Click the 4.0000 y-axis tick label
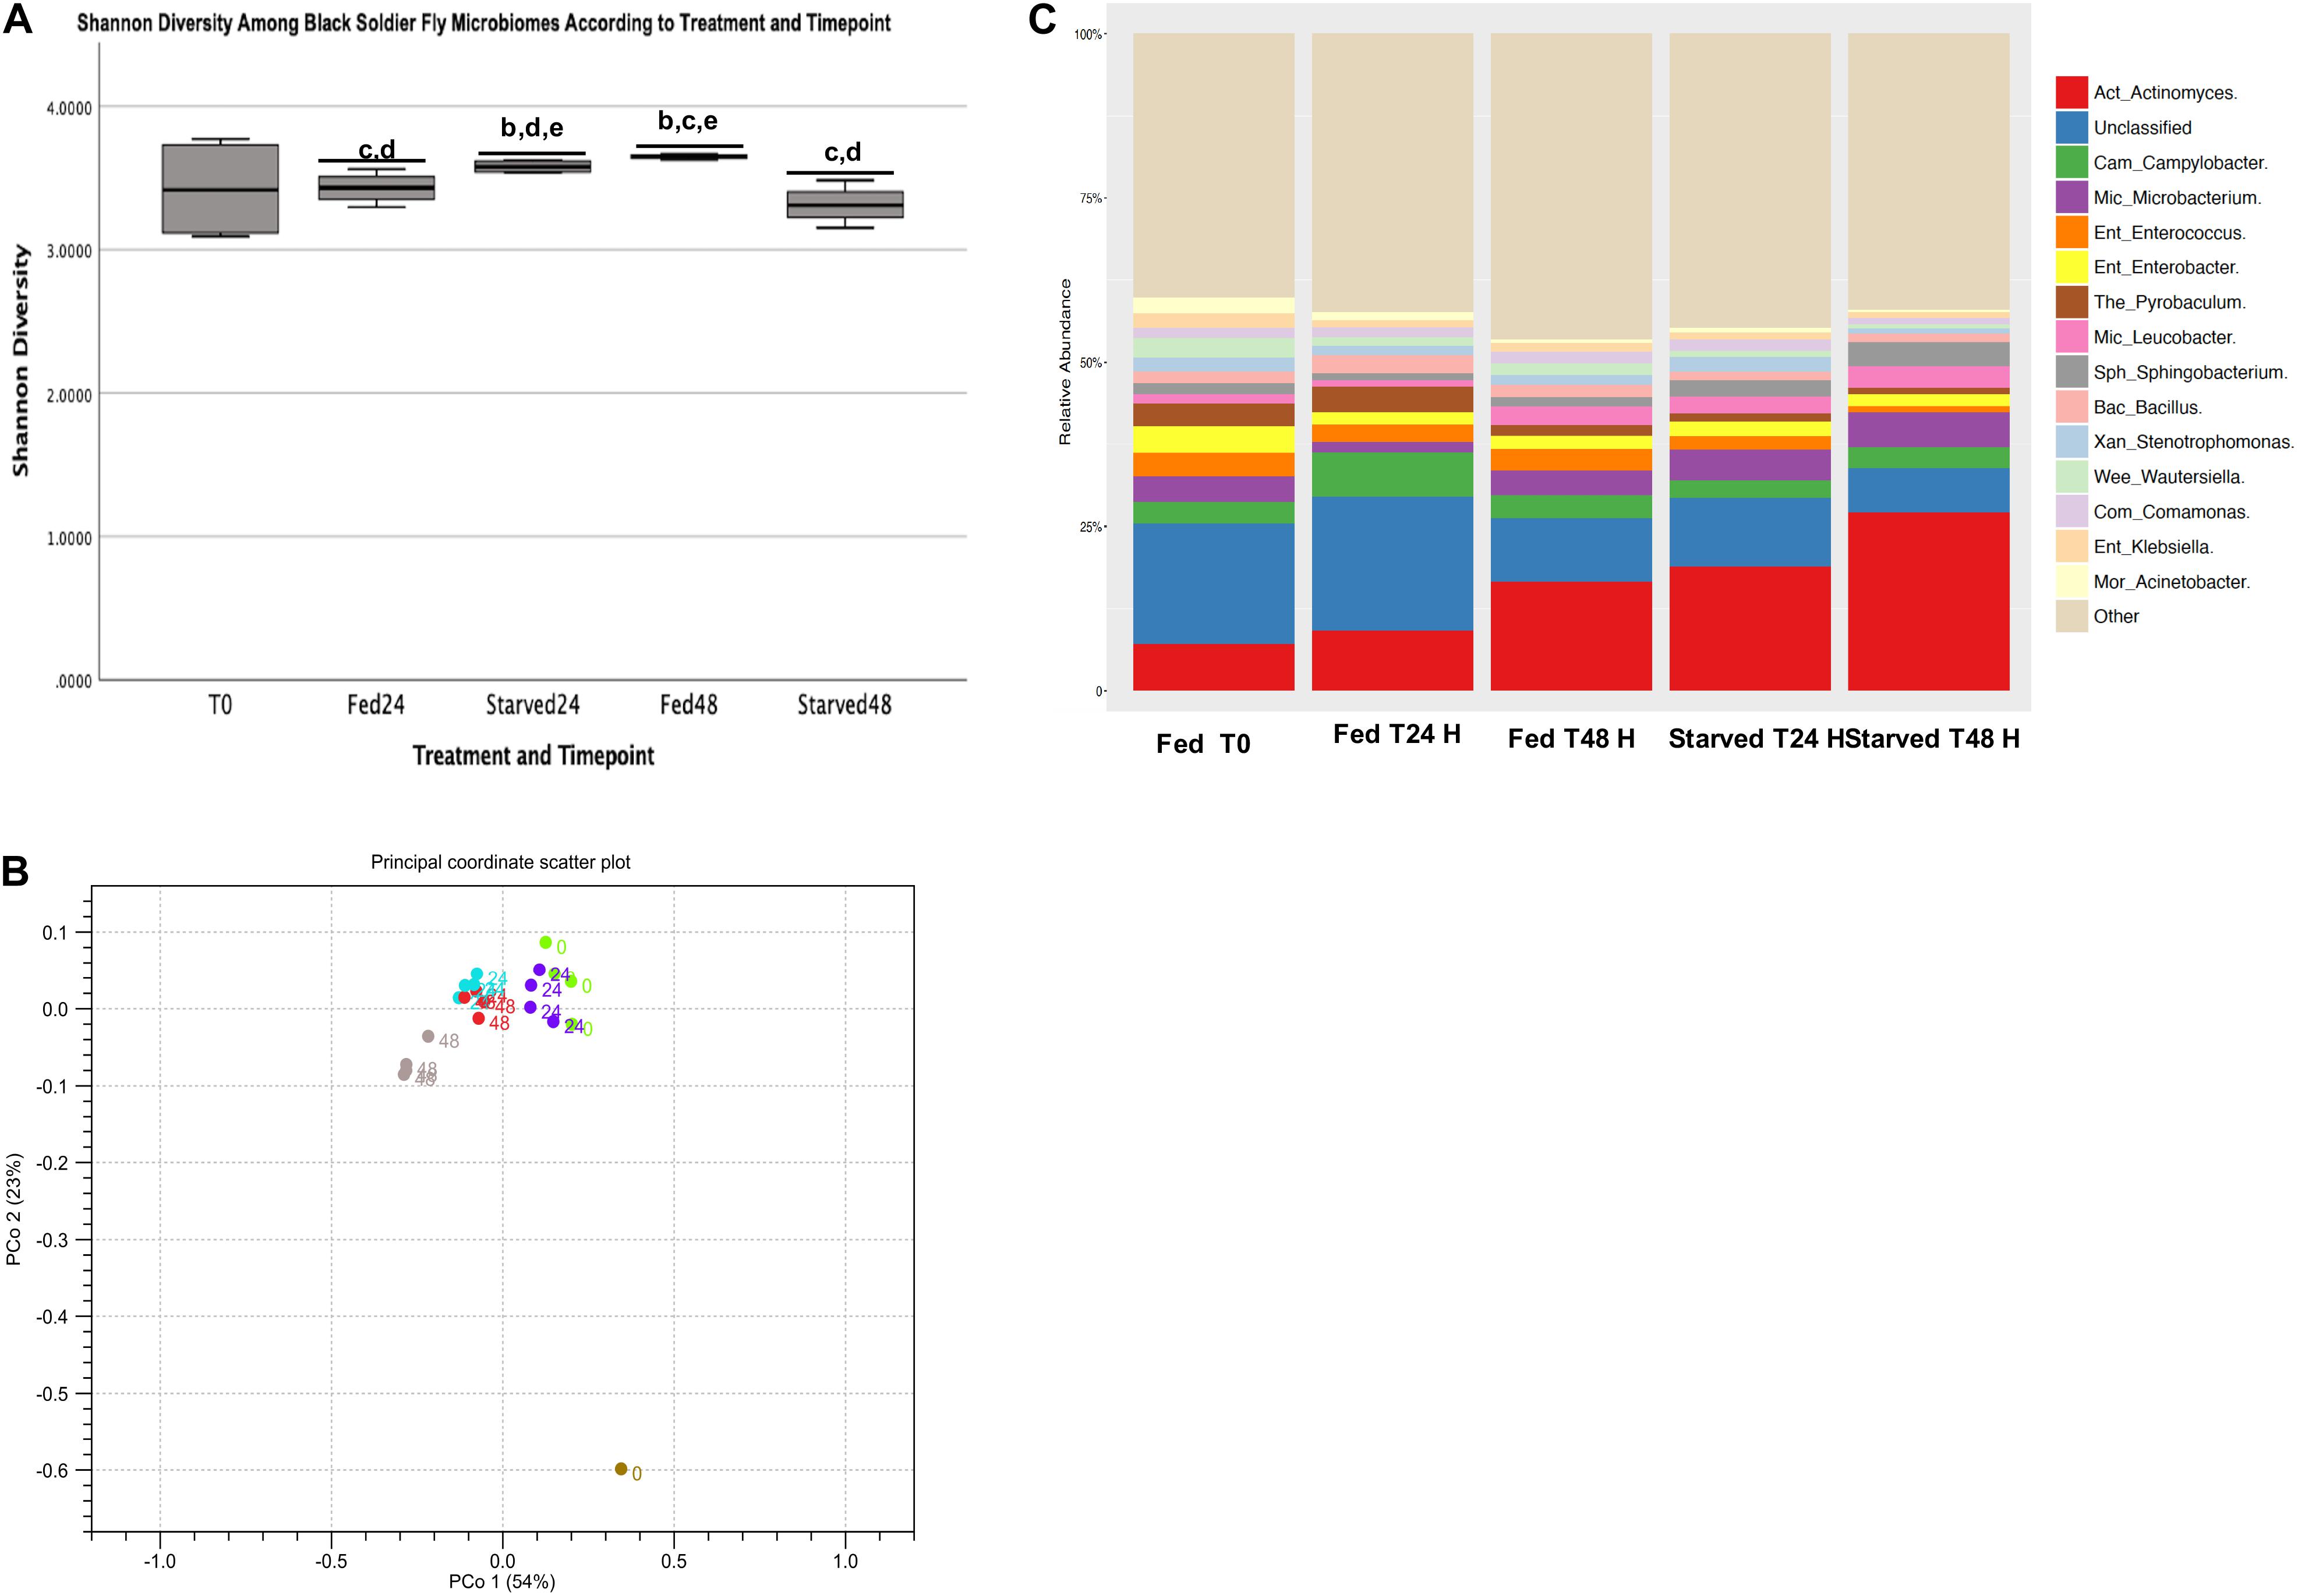Image resolution: width=2298 pixels, height=1596 pixels. 69,108
